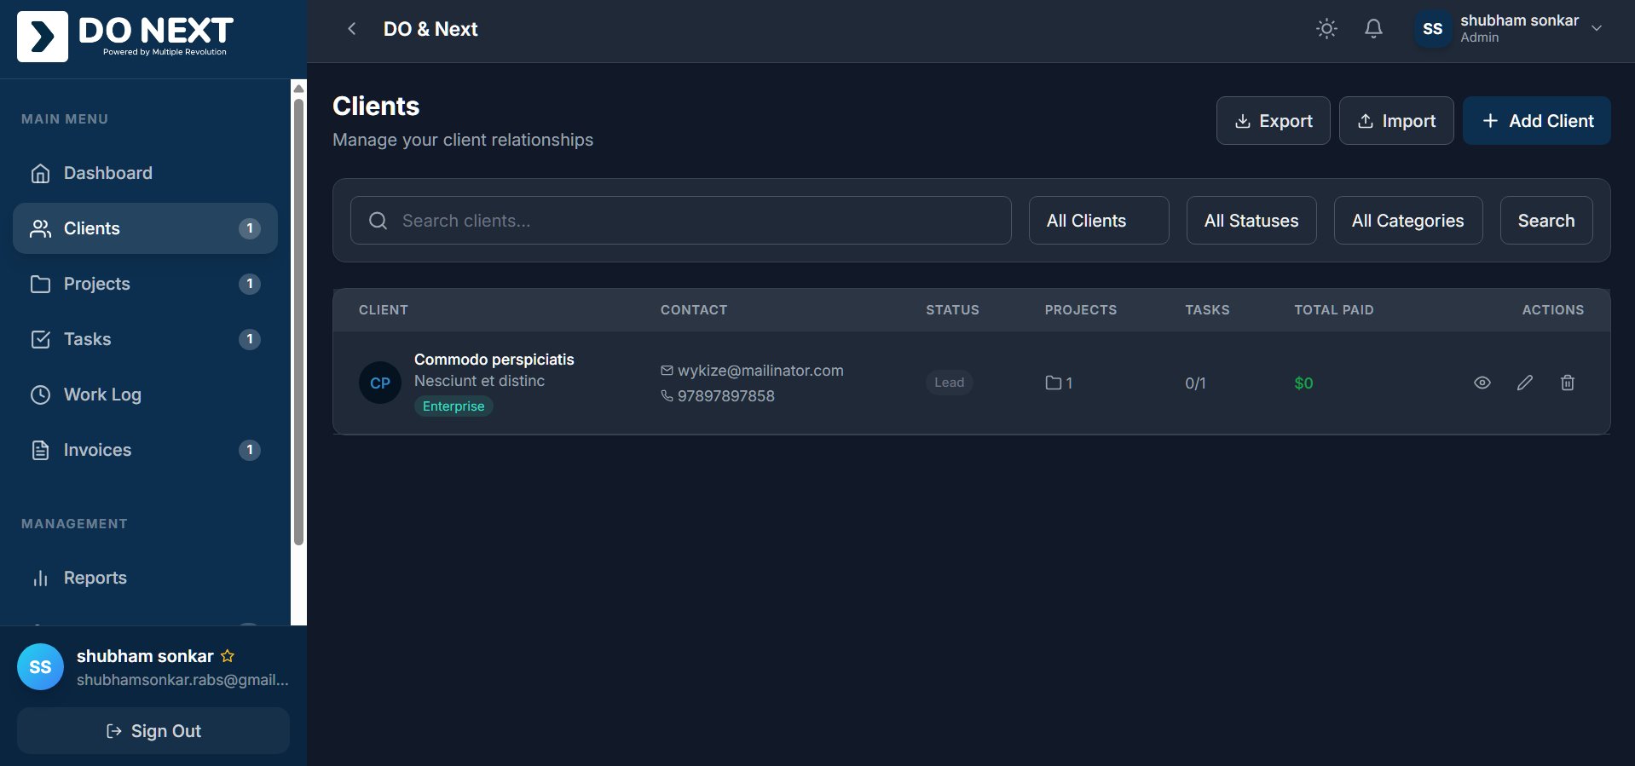1635x766 pixels.
Task: Edit client using pencil icon
Action: coord(1525,383)
